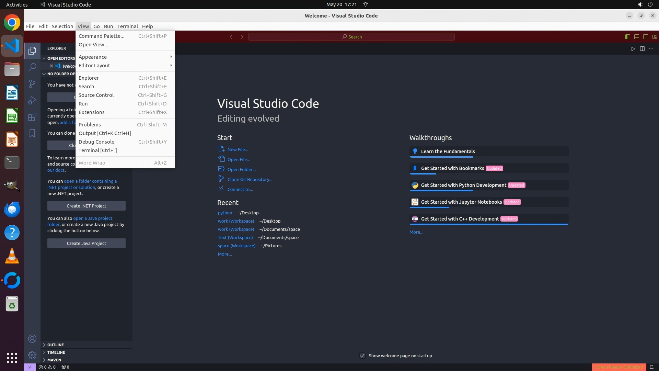Click the Split Editor Right icon

click(642, 49)
